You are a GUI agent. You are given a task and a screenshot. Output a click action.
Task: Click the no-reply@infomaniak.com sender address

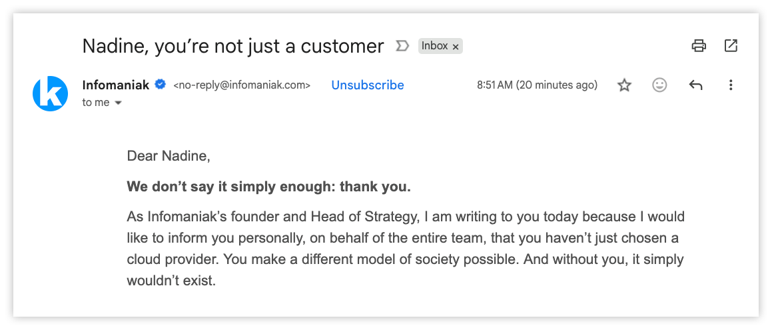pos(242,85)
